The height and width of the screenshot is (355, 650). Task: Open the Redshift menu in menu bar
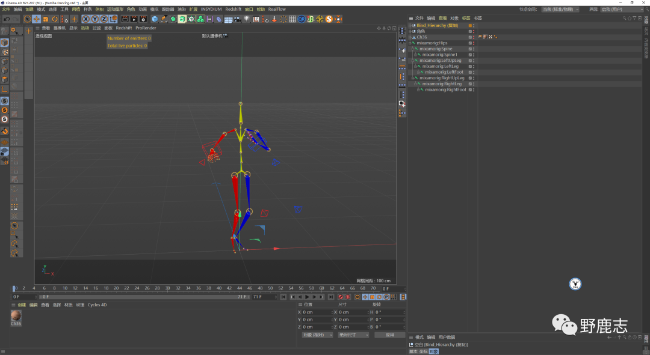(233, 10)
